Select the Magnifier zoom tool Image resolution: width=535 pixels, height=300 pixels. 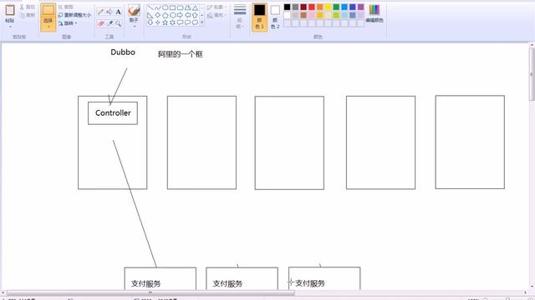coord(118,23)
